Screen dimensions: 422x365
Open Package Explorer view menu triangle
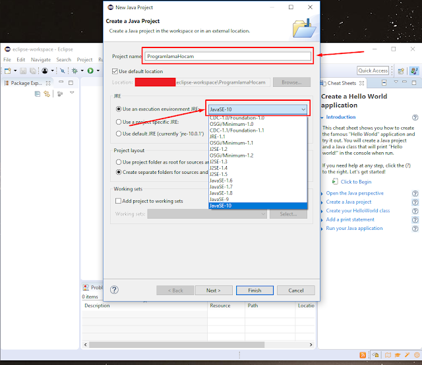pos(72,93)
